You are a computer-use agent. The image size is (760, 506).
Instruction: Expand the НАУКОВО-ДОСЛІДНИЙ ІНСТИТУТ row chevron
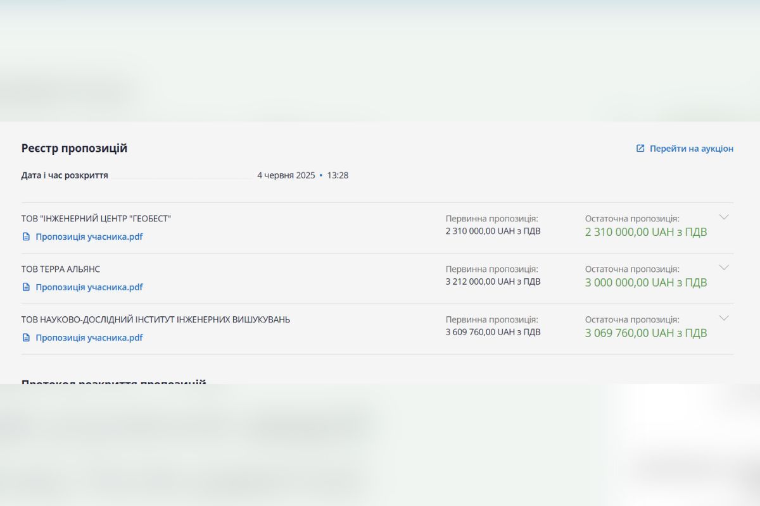(724, 318)
